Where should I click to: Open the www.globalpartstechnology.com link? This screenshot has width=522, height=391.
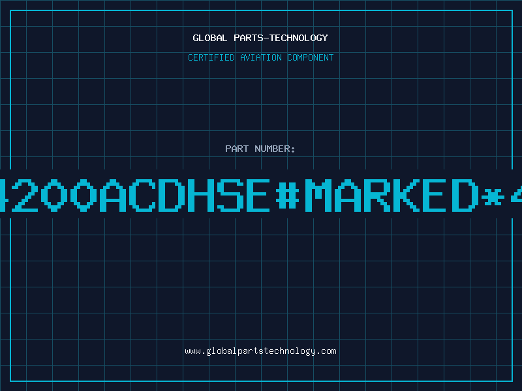point(260,351)
